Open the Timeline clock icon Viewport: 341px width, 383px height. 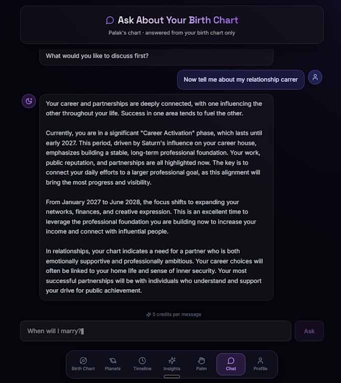point(142,360)
